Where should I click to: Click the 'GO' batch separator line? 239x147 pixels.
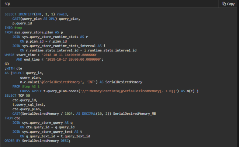click(x=7, y=64)
